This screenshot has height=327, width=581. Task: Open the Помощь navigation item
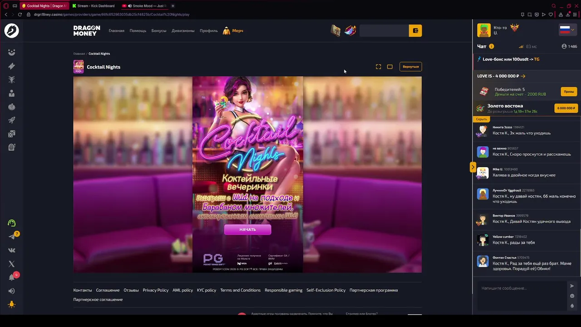(138, 31)
